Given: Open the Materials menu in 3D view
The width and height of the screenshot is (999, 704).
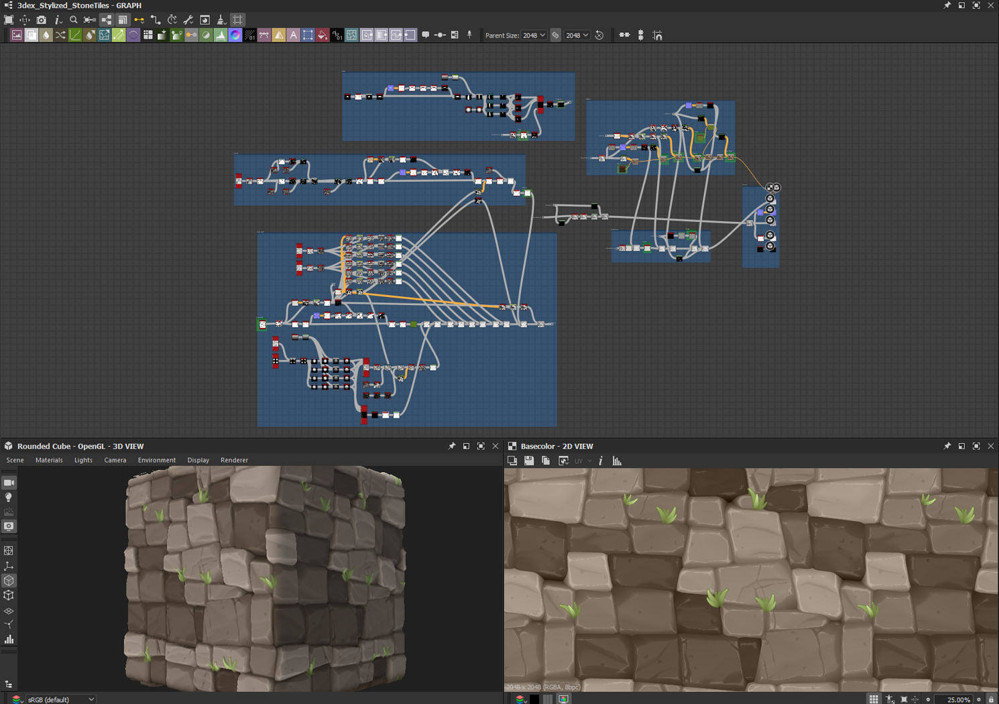Looking at the screenshot, I should 49,460.
